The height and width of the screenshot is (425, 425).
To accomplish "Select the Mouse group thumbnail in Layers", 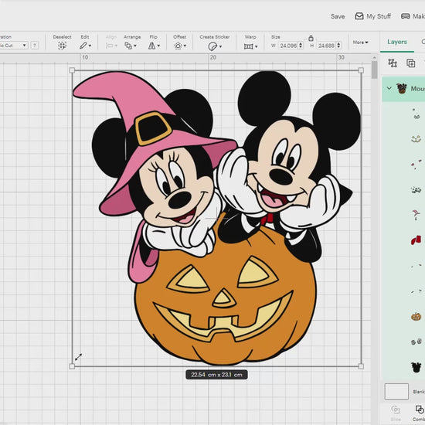I will (x=402, y=89).
